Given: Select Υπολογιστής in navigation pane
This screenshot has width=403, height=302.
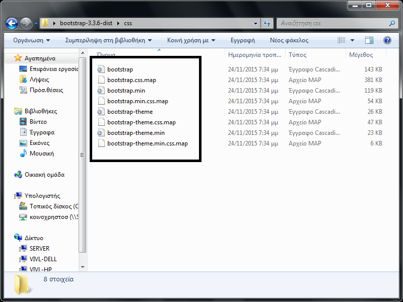Looking at the screenshot, I should point(42,196).
